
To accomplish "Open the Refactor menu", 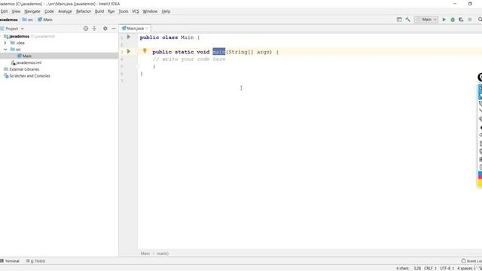I will (84, 11).
